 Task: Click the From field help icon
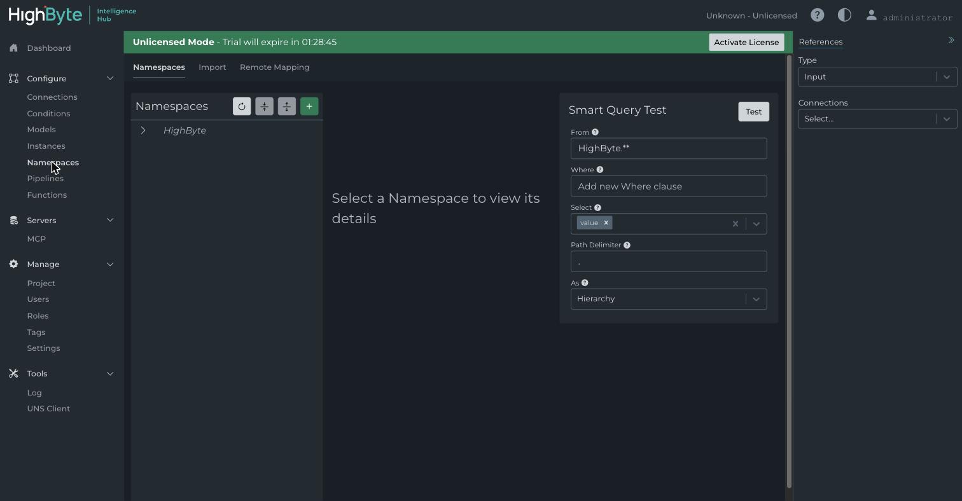(x=596, y=132)
